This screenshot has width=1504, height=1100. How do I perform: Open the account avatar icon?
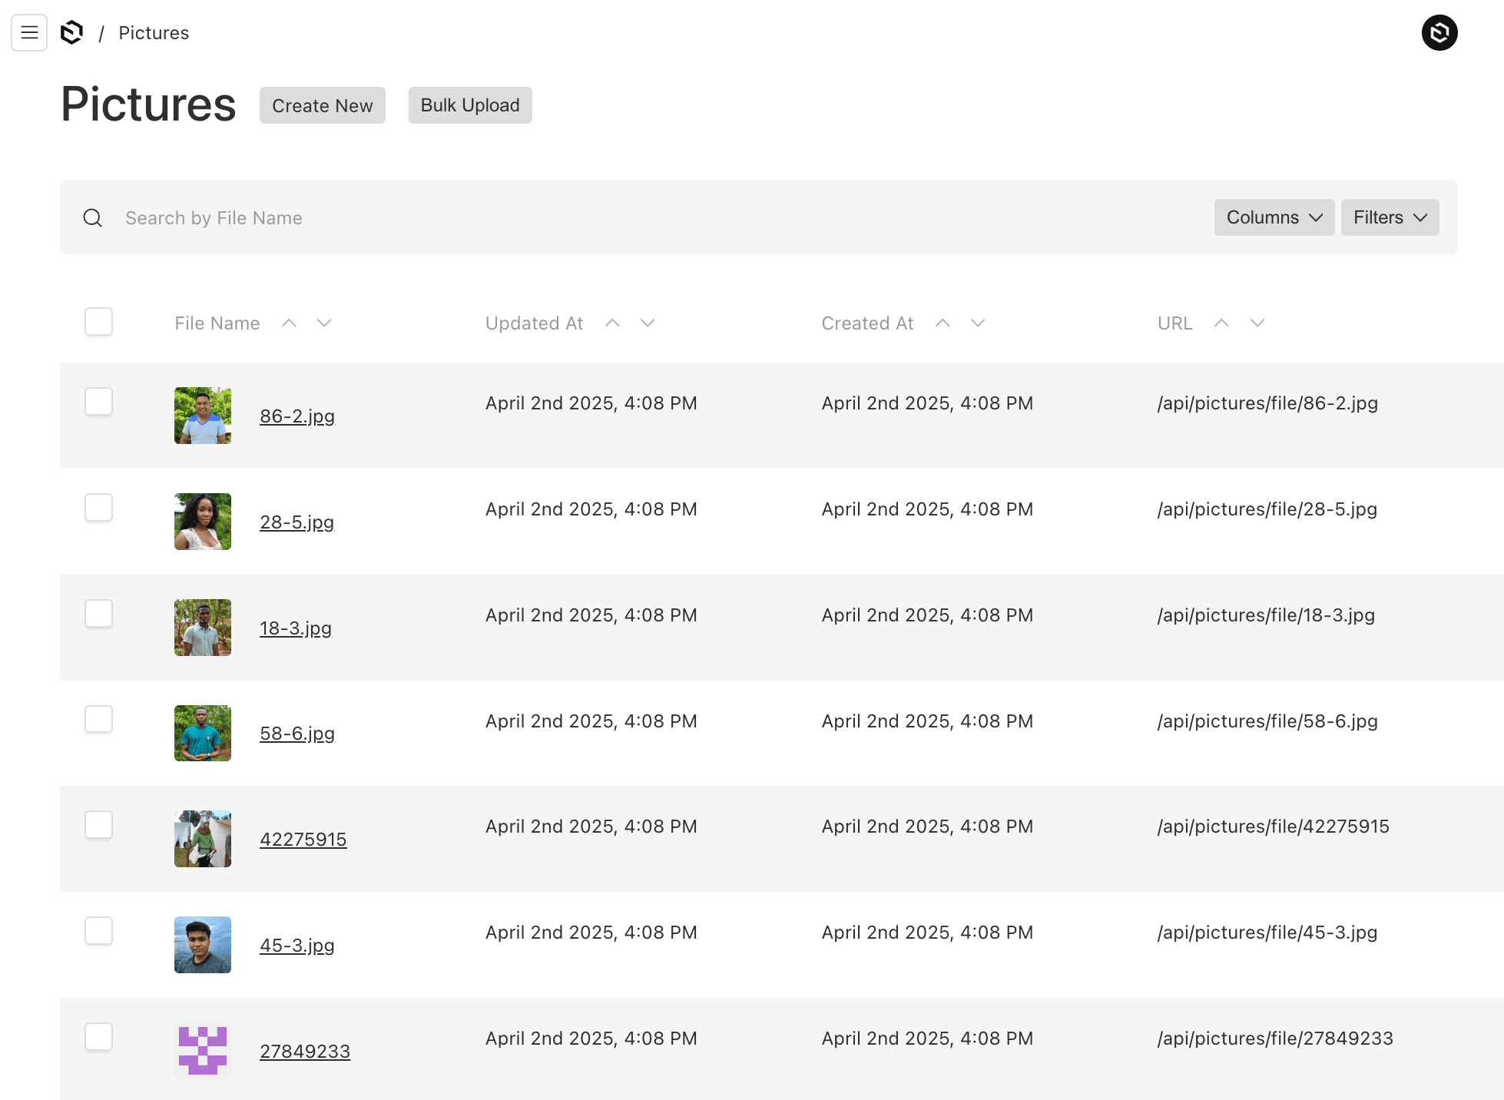[x=1439, y=32]
